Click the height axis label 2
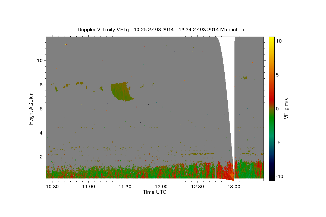Image resolution: width=326 pixels, height=217 pixels. pyautogui.click(x=41, y=157)
